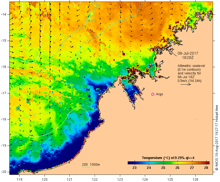Click longitude axis label '120'

click(x=45, y=179)
